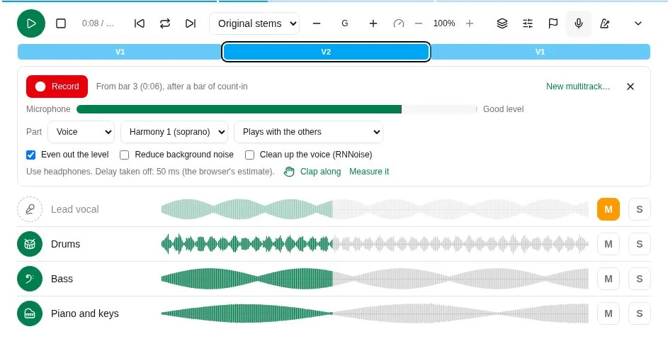
Task: Stop playback with the square stop icon
Action: point(61,23)
